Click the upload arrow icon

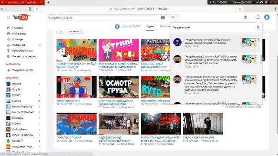tap(245, 17)
